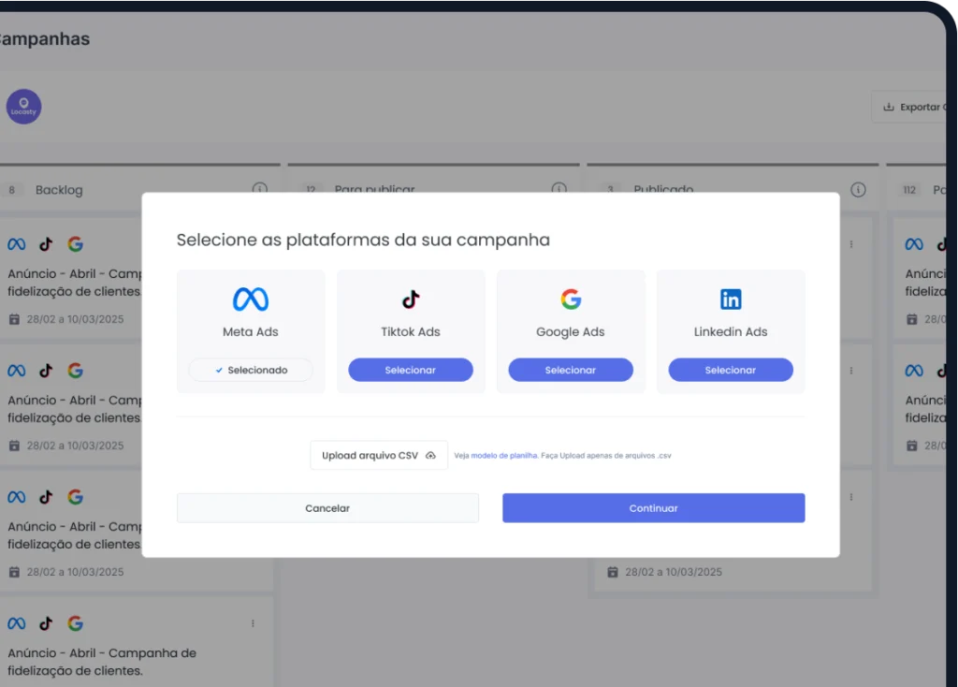The image size is (958, 687).
Task: Click the Publicado column info icon
Action: (x=859, y=189)
